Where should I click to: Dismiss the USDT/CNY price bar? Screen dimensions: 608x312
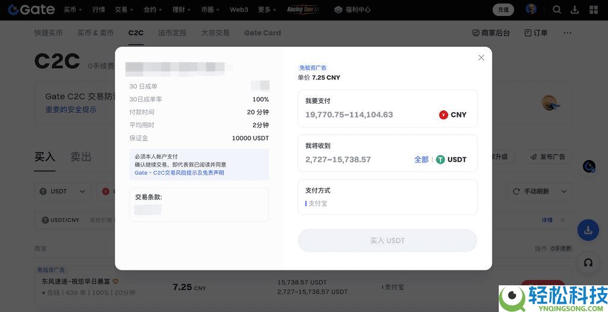coord(563,220)
